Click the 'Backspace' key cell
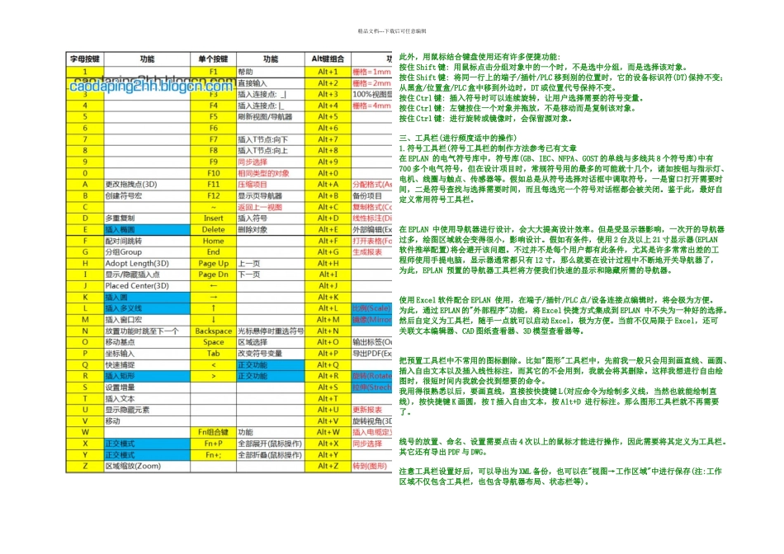Screen dimensions: 784x554 tap(213, 331)
